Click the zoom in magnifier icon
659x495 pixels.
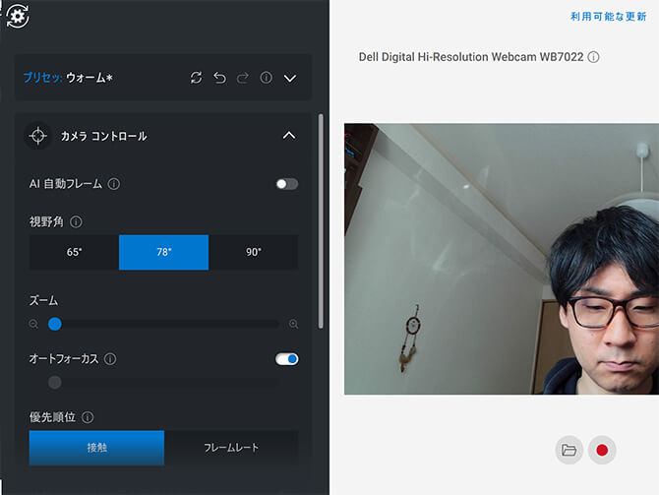(x=293, y=324)
